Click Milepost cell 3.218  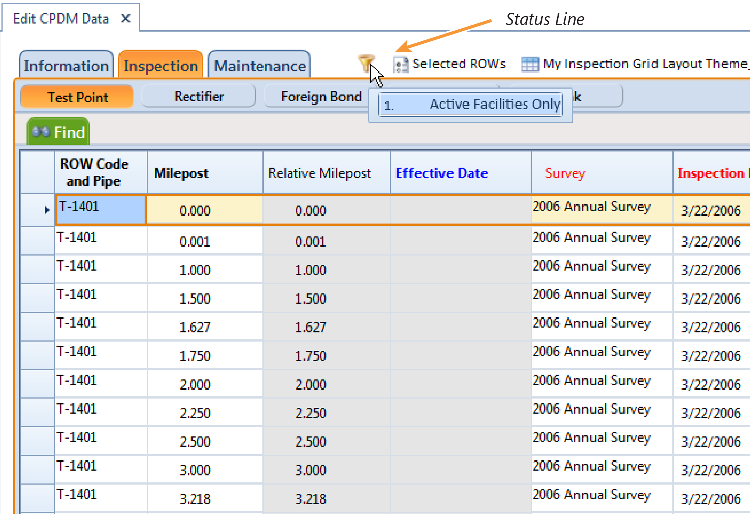point(205,499)
